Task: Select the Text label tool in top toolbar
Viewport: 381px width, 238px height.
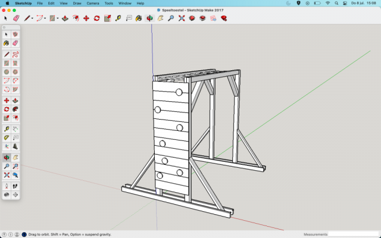Action: pyautogui.click(x=129, y=18)
